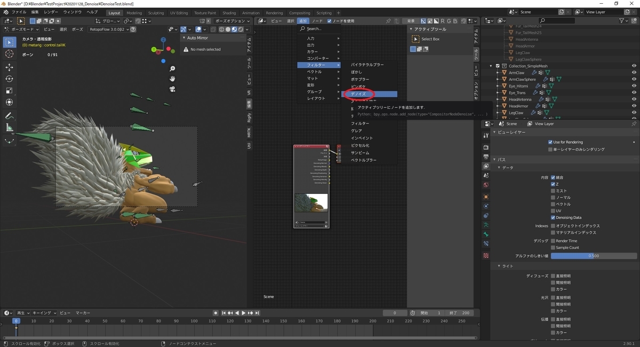640x347 pixels.
Task: Open the View Layer properties tab icon
Action: click(x=486, y=166)
